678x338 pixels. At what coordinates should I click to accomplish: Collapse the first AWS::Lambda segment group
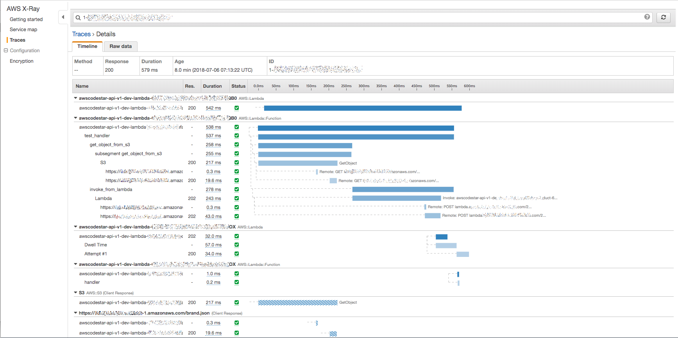coord(75,98)
